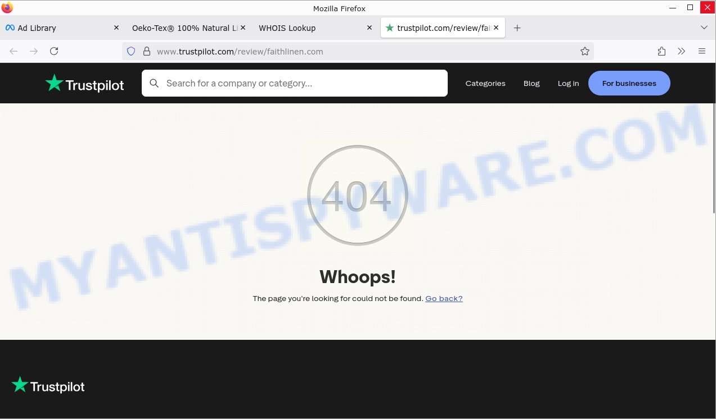The width and height of the screenshot is (716, 419).
Task: Click the Reload page icon
Action: [x=54, y=51]
